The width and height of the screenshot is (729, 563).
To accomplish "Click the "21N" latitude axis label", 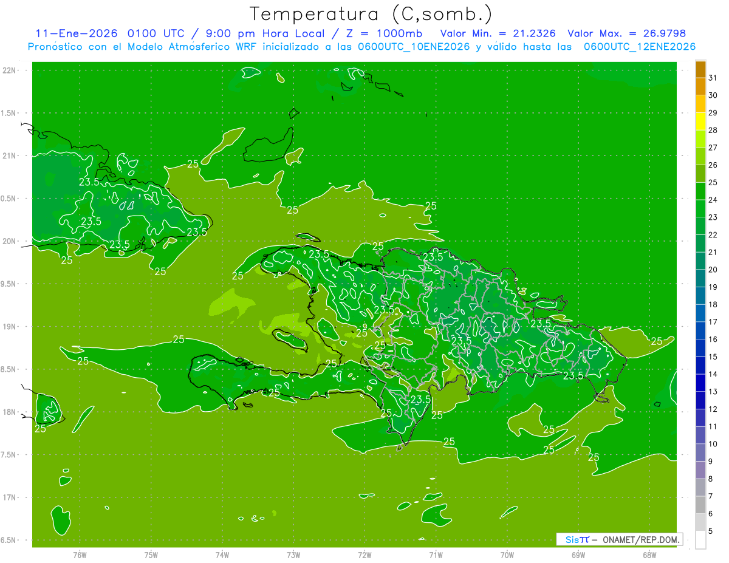I will point(9,156).
